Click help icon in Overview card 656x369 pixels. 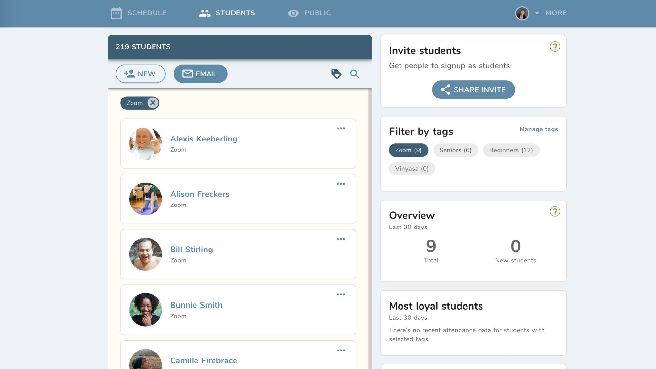(555, 212)
